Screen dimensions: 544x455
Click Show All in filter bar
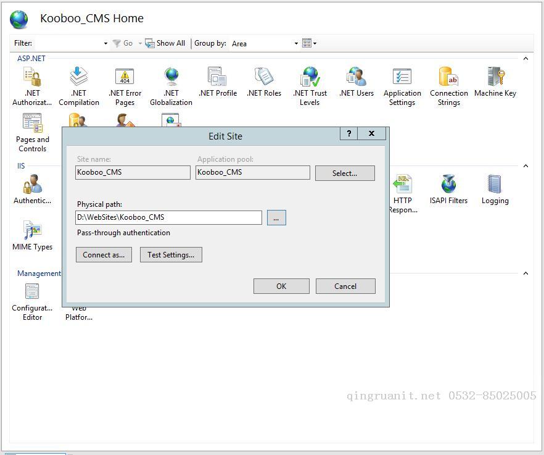click(165, 43)
